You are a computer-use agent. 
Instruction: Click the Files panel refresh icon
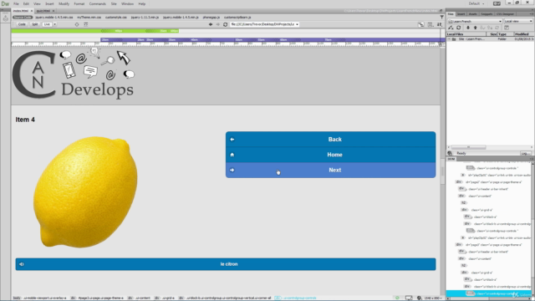pos(459,28)
